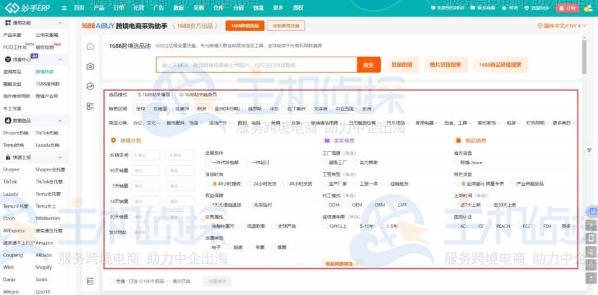This screenshot has height=295, width=598.
Task: Click 数据同步 in the top bar
Action: 537,8
